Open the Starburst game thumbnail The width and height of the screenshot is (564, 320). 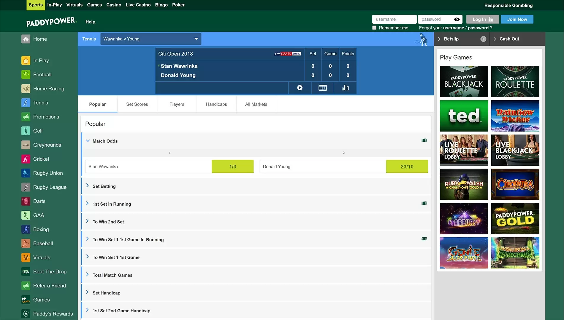[464, 219]
